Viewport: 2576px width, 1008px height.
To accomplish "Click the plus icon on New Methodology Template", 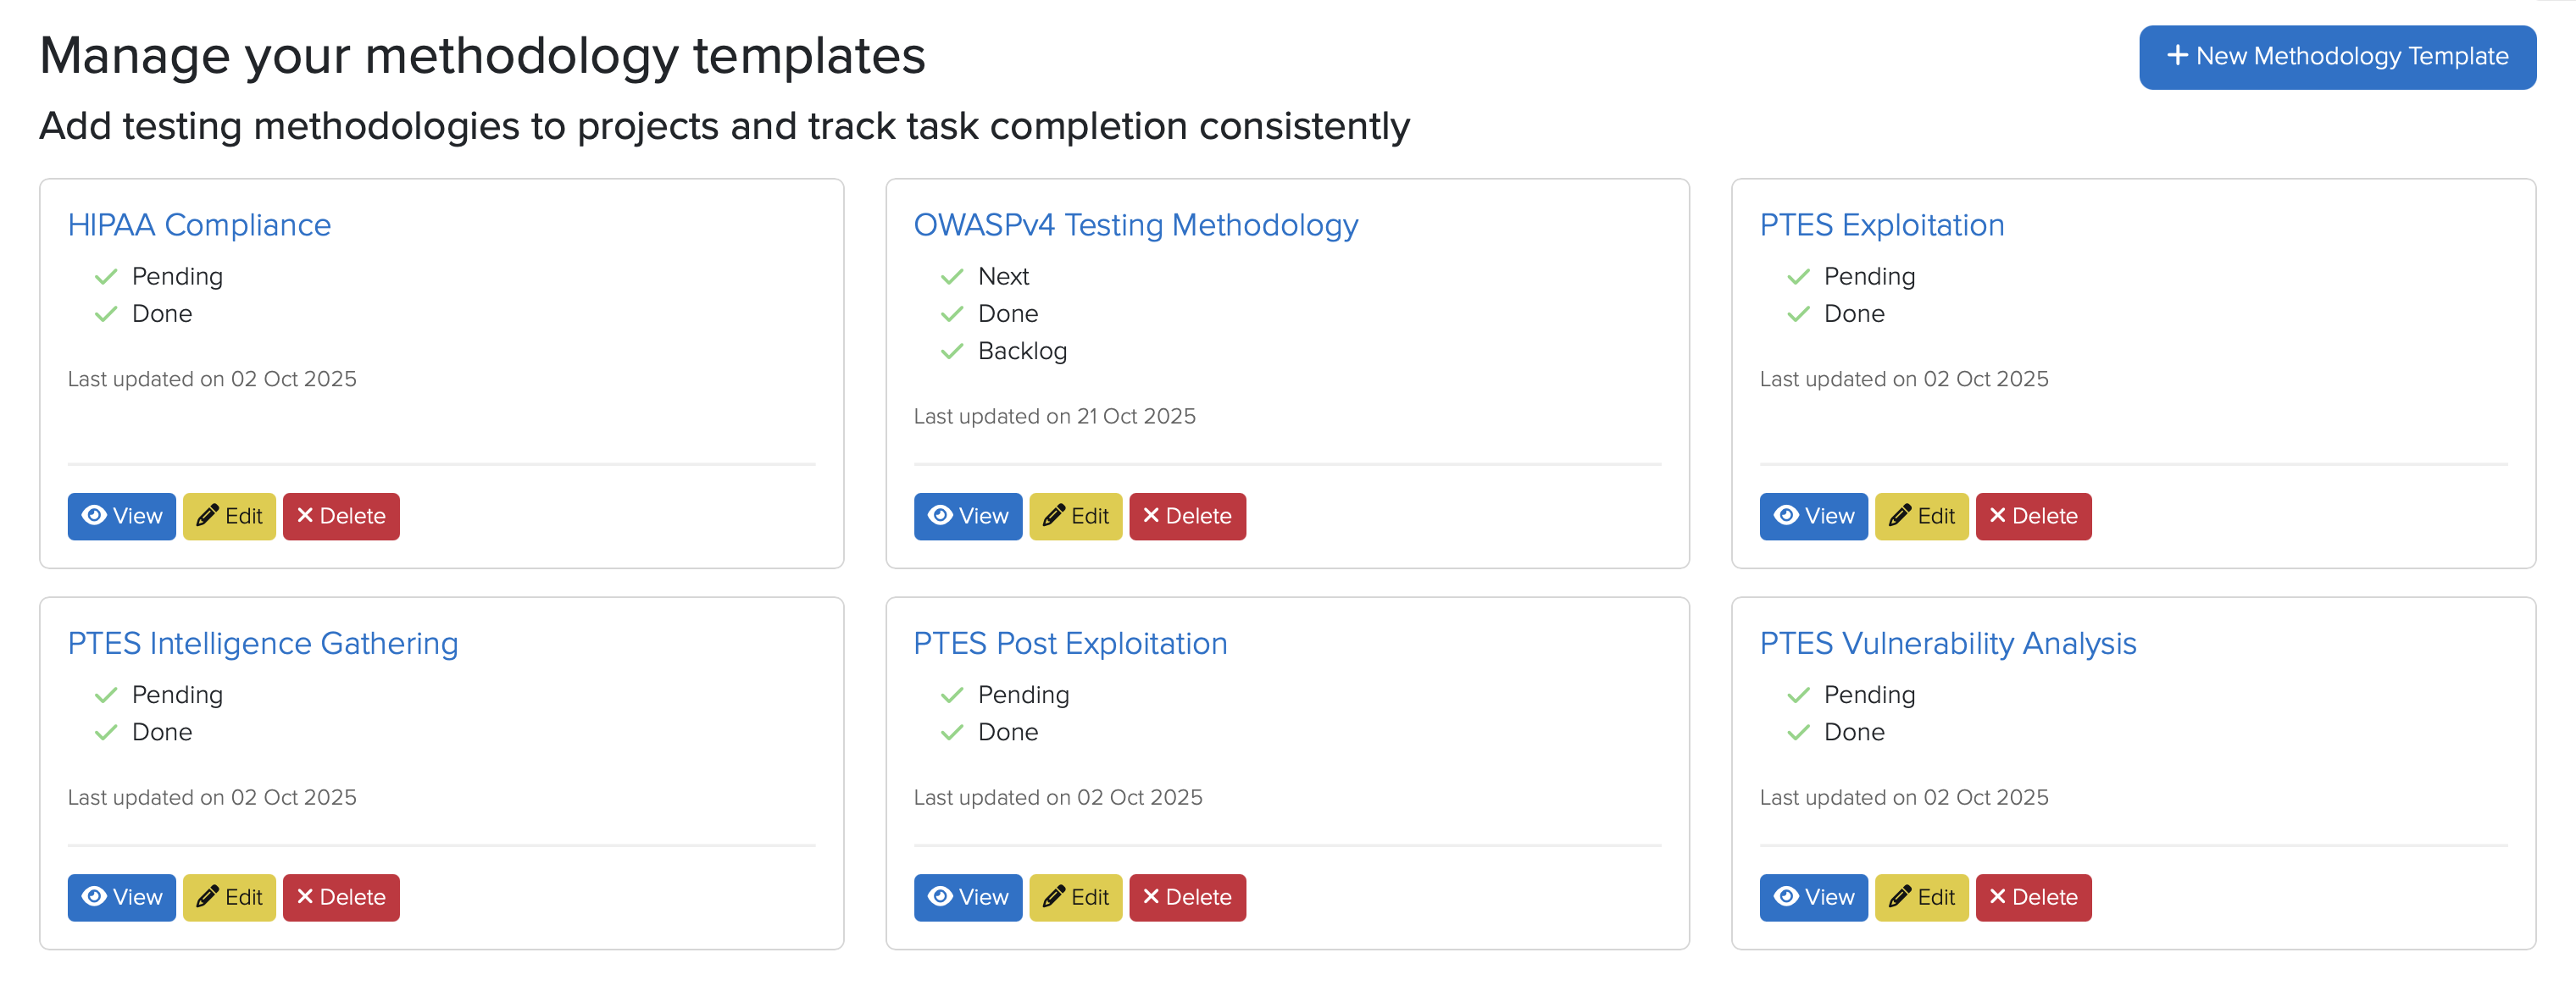I will pos(2177,57).
